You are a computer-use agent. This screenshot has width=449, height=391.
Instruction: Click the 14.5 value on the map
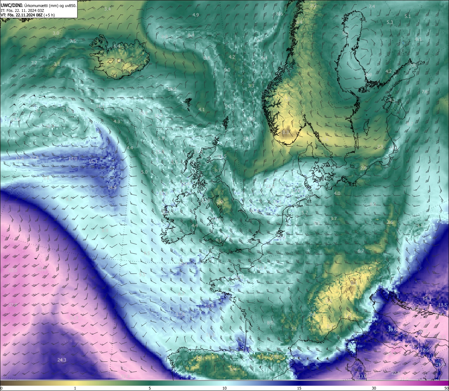pos(112,188)
